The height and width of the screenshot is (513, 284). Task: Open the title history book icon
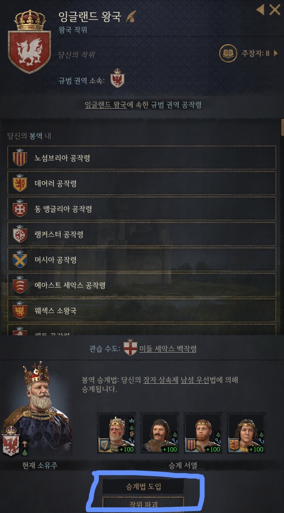[x=228, y=53]
